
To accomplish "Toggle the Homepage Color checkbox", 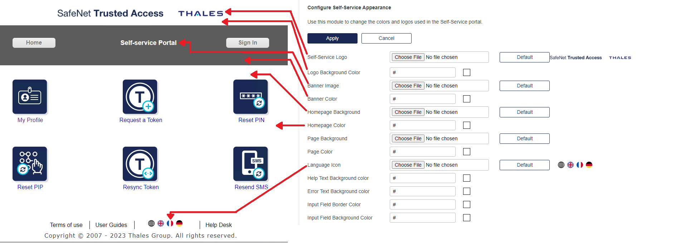I will click(466, 125).
